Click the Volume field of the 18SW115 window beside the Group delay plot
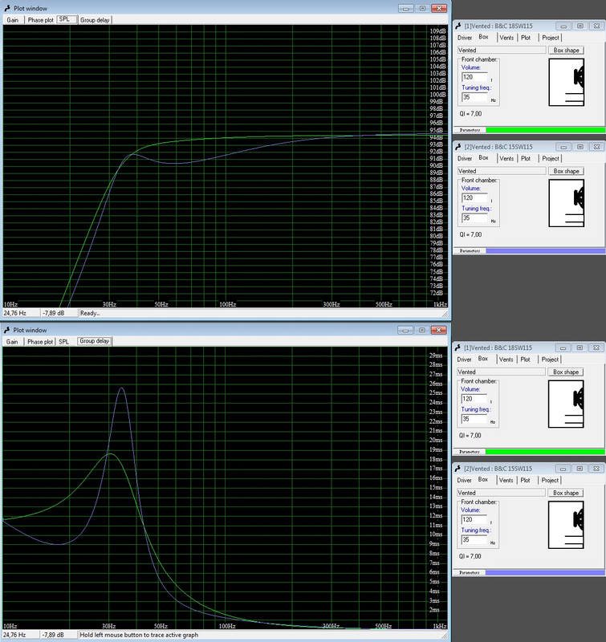 tap(474, 399)
